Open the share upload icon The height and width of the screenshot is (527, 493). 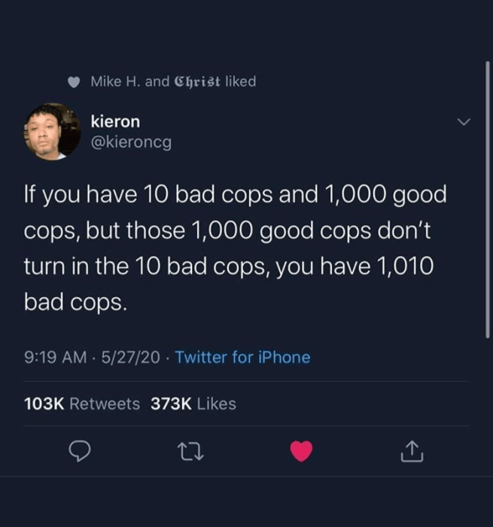[x=412, y=452]
